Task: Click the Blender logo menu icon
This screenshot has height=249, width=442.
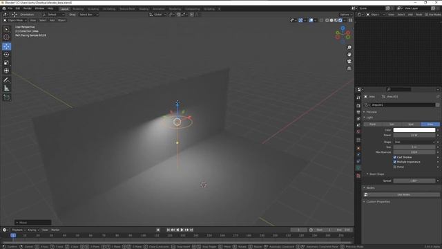Action: click(x=4, y=8)
